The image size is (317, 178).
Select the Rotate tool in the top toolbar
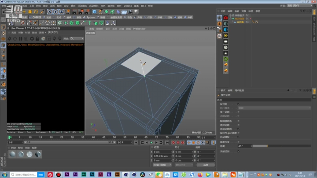click(36, 12)
